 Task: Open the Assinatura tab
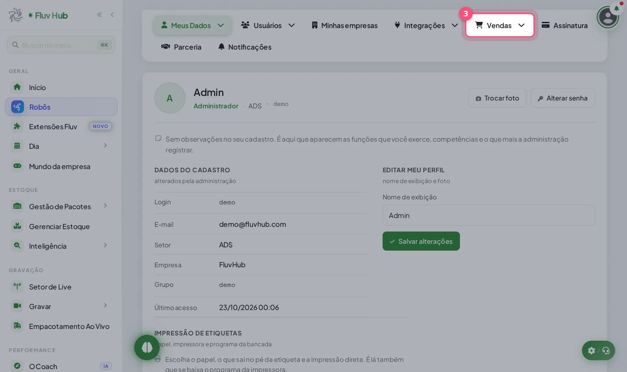565,25
